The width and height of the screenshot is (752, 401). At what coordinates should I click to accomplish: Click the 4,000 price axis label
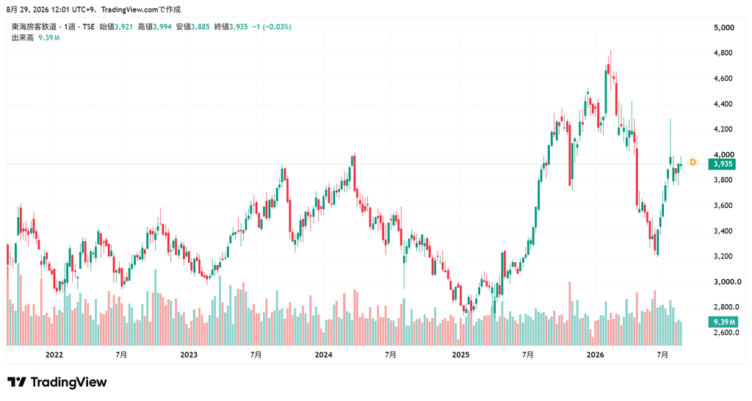(723, 154)
